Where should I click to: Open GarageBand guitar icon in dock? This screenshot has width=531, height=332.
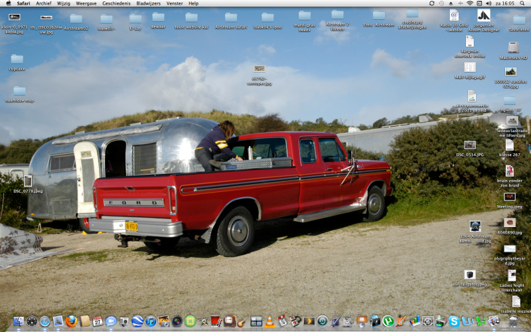[243, 321]
